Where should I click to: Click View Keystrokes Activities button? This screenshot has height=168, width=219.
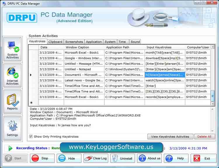[170, 136]
